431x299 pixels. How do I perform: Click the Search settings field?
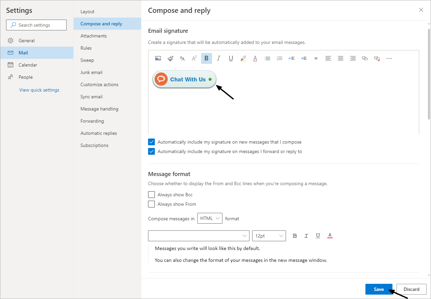[x=37, y=25]
